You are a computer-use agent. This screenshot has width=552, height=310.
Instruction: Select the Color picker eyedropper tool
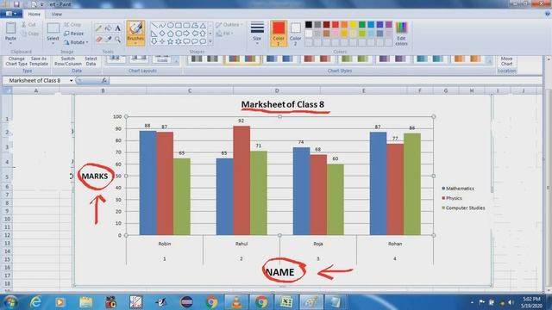[x=108, y=39]
